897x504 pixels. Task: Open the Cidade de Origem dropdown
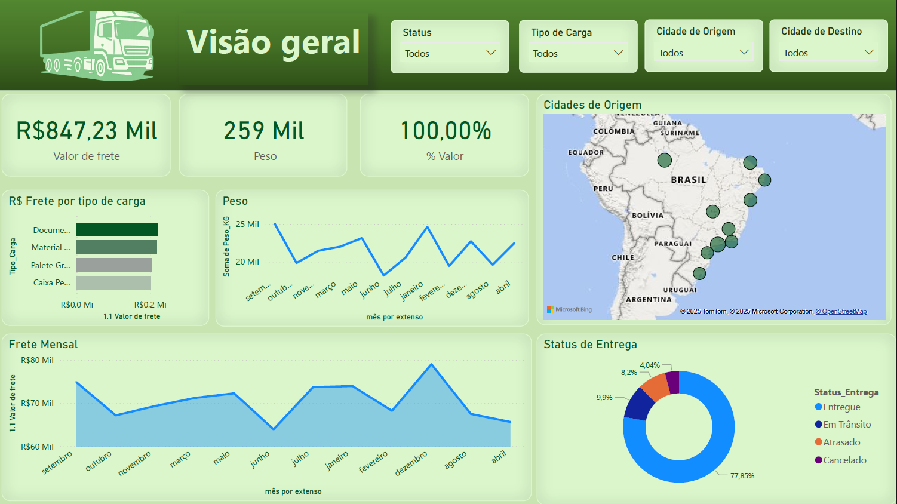[745, 52]
